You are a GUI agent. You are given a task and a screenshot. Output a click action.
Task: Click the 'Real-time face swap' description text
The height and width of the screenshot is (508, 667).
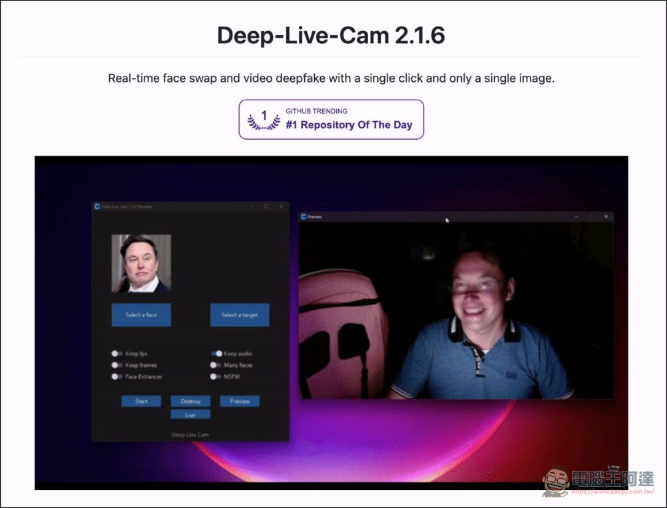(x=332, y=78)
